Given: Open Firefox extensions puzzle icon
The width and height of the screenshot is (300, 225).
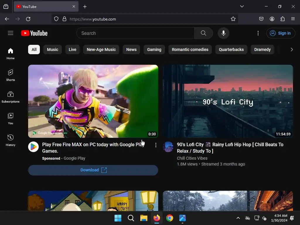Looking at the screenshot, I should click(x=282, y=19).
